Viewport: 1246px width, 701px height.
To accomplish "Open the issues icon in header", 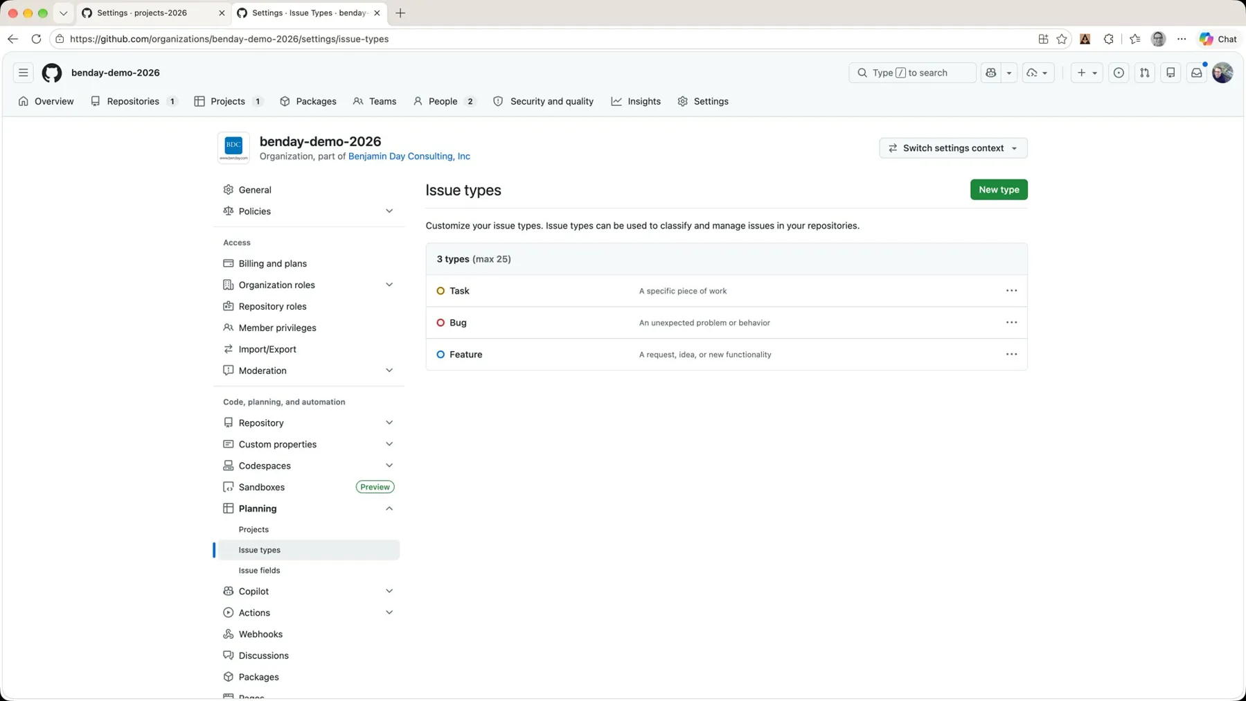I will click(x=1119, y=73).
